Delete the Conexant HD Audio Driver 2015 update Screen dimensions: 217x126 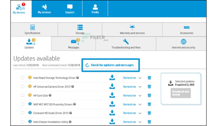[149, 113]
